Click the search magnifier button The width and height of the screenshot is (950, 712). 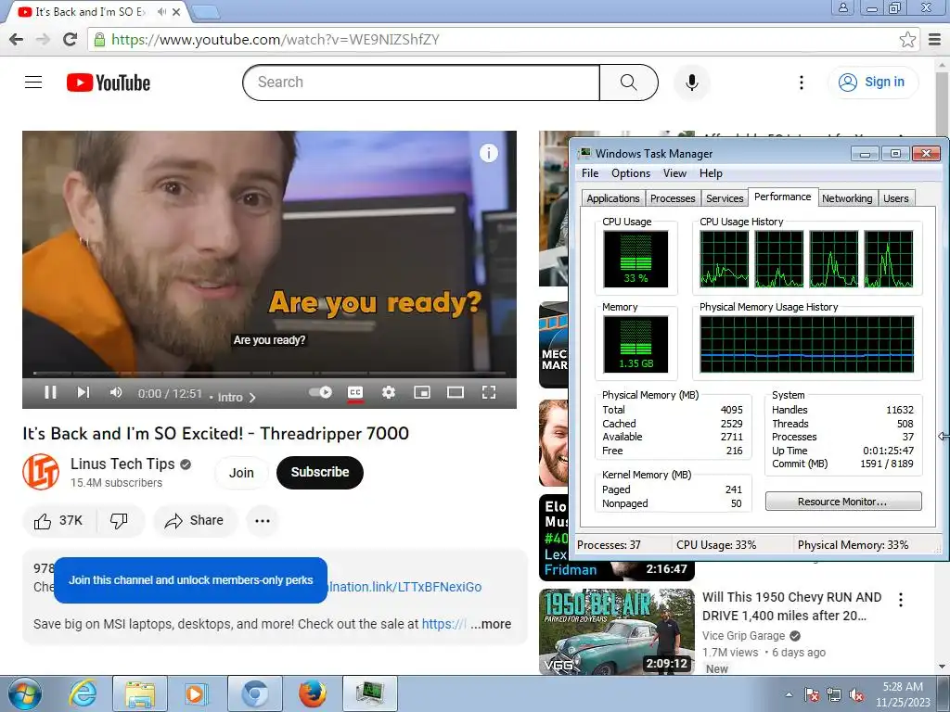[628, 83]
